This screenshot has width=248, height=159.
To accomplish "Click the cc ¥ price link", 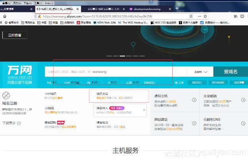I will [x=112, y=83].
